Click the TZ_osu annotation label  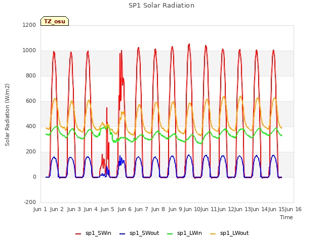click(x=55, y=21)
